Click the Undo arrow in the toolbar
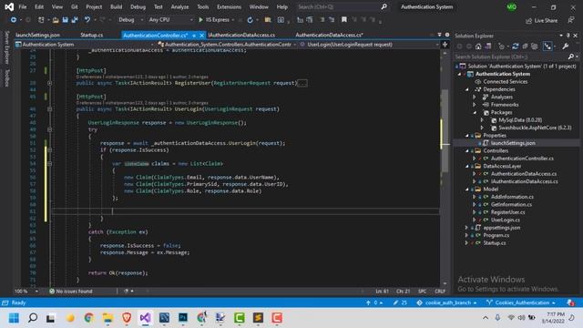This screenshot has height=328, width=583. [87, 19]
